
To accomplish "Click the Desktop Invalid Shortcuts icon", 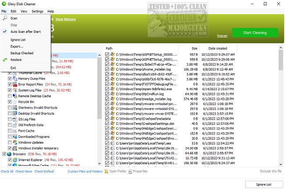I will tap(15, 113).
